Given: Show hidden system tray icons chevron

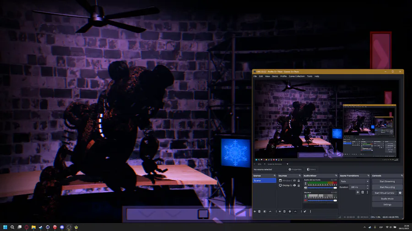Looking at the screenshot, I should tap(364, 227).
